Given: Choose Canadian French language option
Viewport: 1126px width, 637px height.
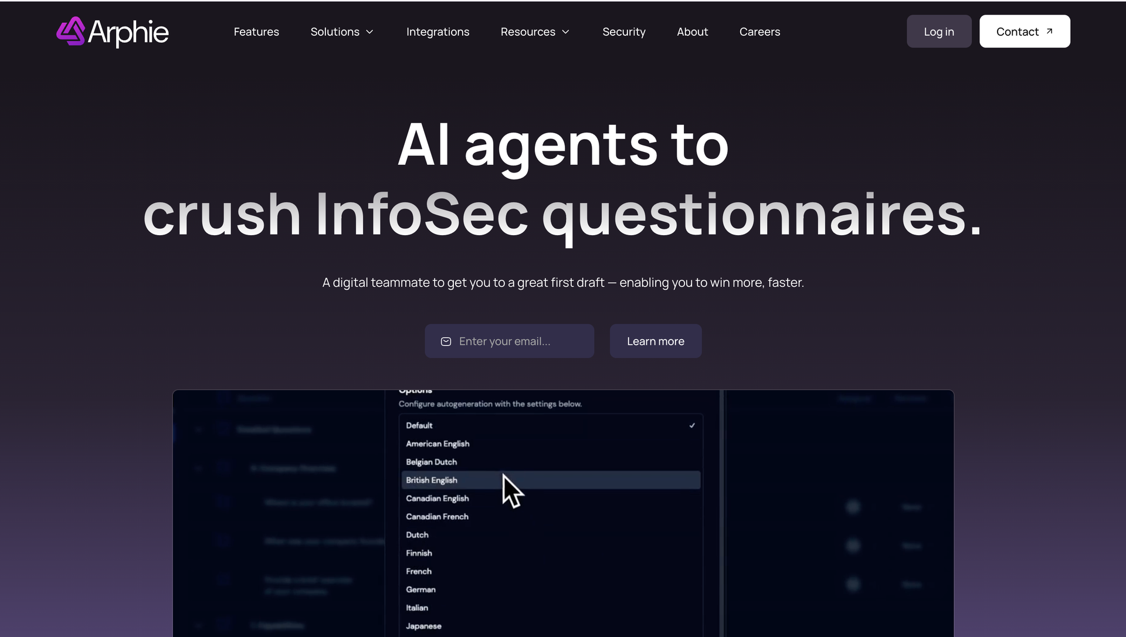Looking at the screenshot, I should (437, 517).
